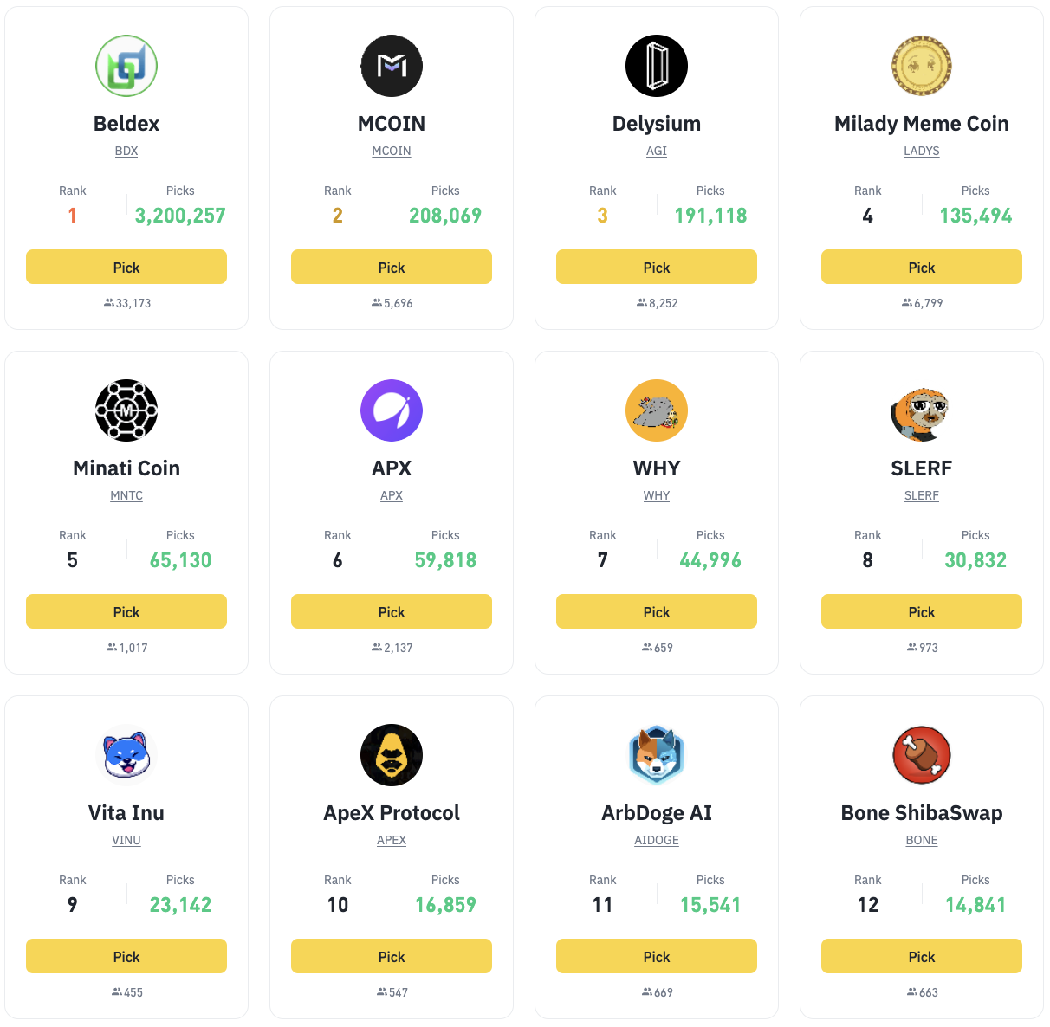Click the ArbDoge AI logo
Image resolution: width=1050 pixels, height=1027 pixels.
(657, 755)
